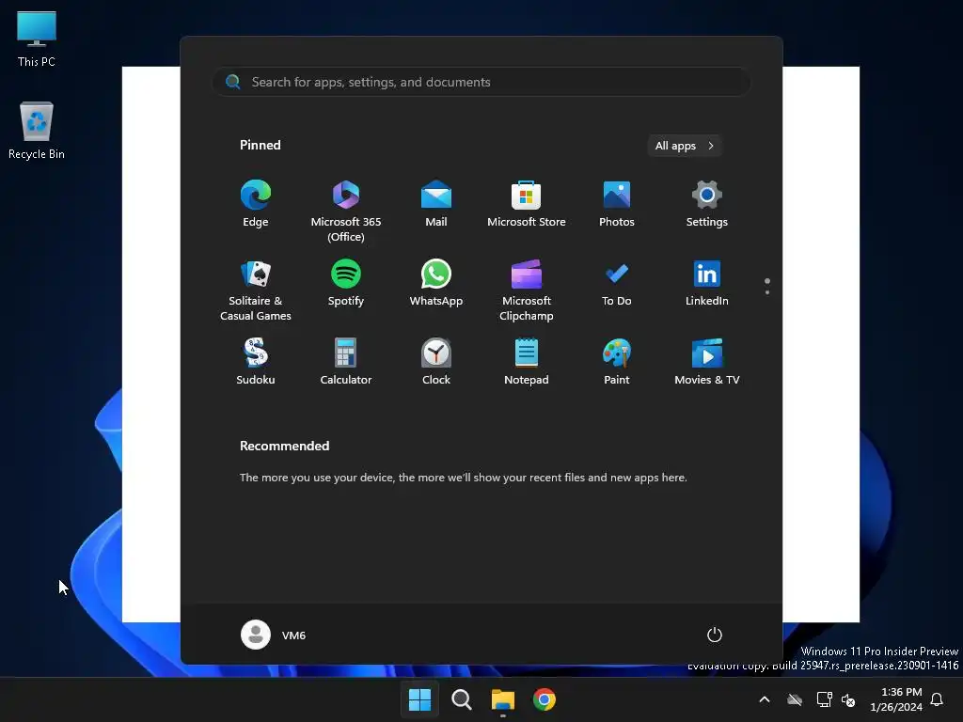
Task: Open the notifications bell
Action: [938, 699]
